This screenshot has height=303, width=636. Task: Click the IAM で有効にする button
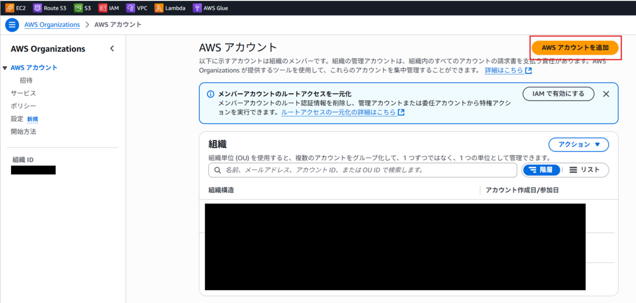558,94
